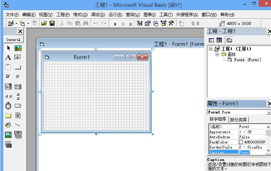
Task: Toggle Folders in Project Explorer
Action: 229,40
